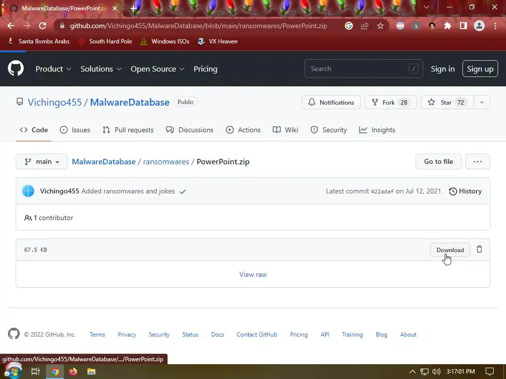Open Windows ISOs bookmark

[x=165, y=41]
